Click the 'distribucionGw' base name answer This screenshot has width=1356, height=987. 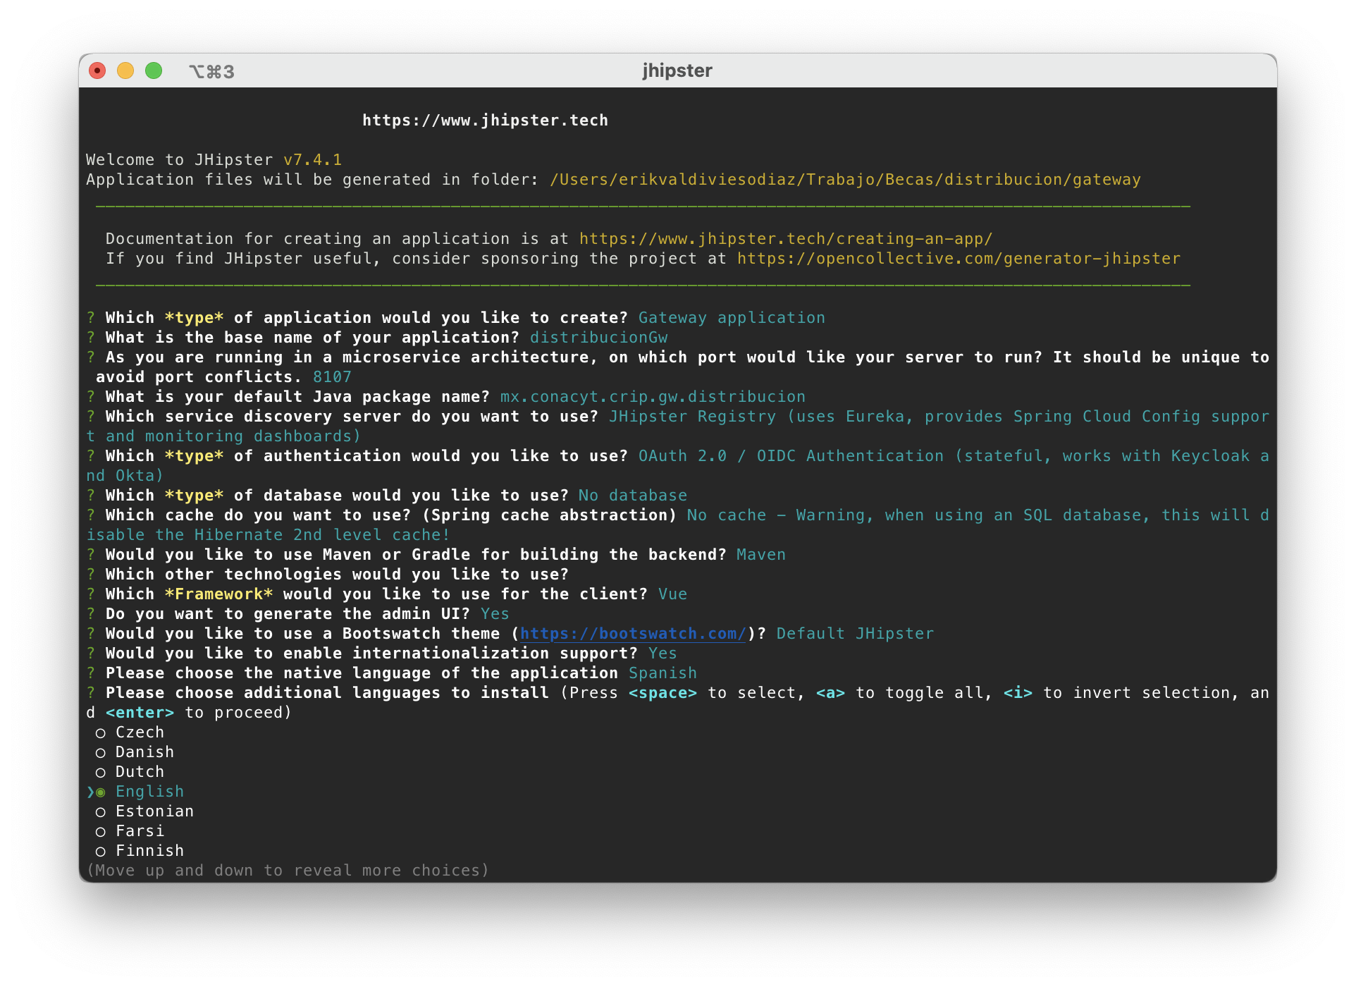598,338
